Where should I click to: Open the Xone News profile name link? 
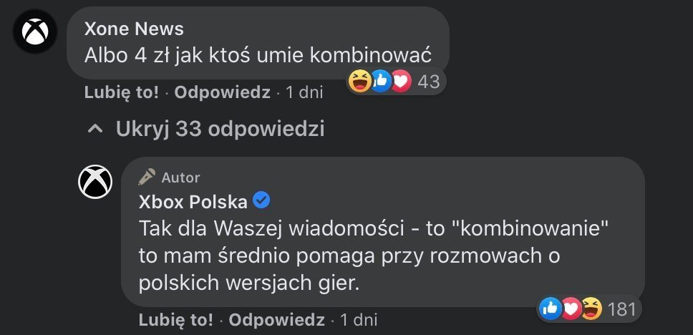tap(134, 29)
